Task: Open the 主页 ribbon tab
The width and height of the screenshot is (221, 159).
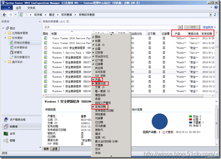Action: pos(19,8)
